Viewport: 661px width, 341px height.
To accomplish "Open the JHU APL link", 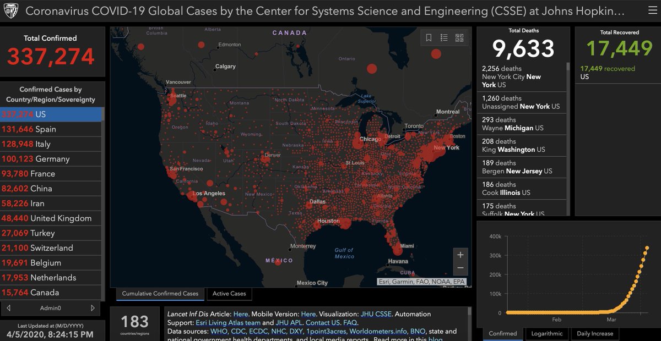I will pos(289,322).
